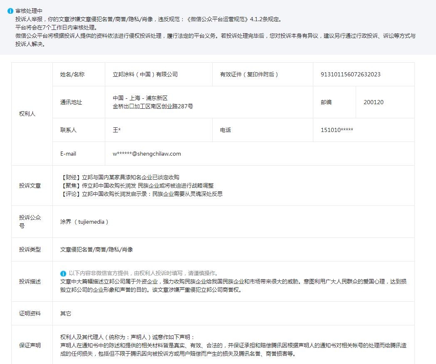Viewport: 436px width, 364px height.
Task: Select the company name 立邦涂料（中国）有限公司
Action: point(145,75)
